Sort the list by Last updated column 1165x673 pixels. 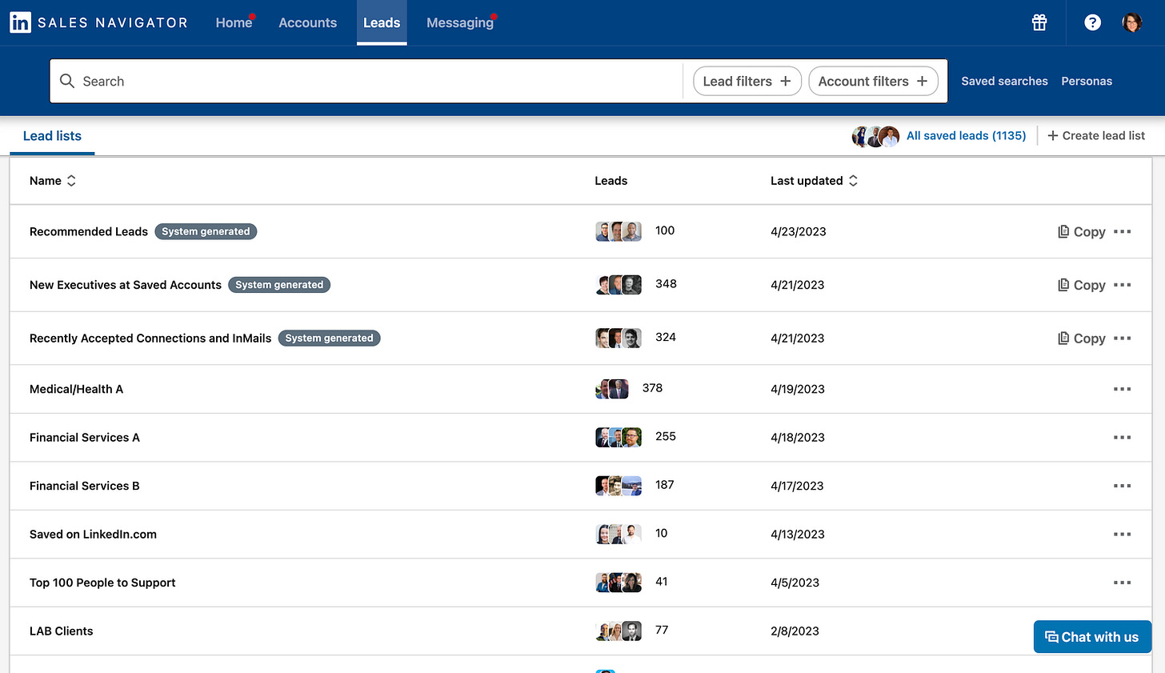pyautogui.click(x=815, y=181)
